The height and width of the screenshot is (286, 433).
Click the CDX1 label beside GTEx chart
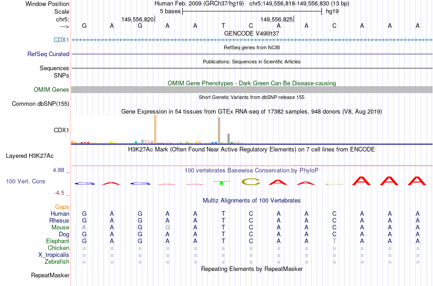pos(62,130)
